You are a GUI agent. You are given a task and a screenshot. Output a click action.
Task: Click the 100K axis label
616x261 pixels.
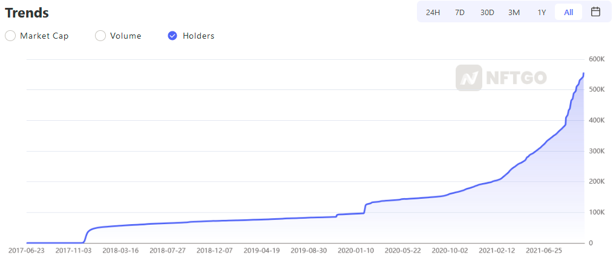click(x=597, y=212)
